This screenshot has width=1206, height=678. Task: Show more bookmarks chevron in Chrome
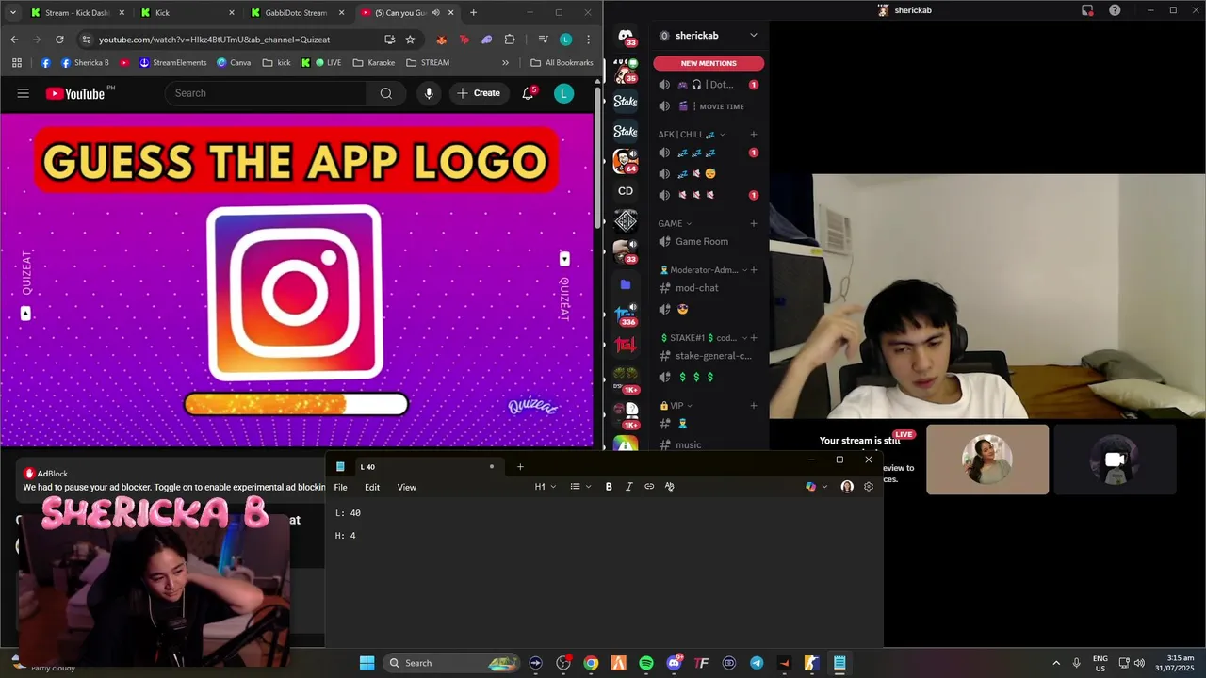[505, 63]
